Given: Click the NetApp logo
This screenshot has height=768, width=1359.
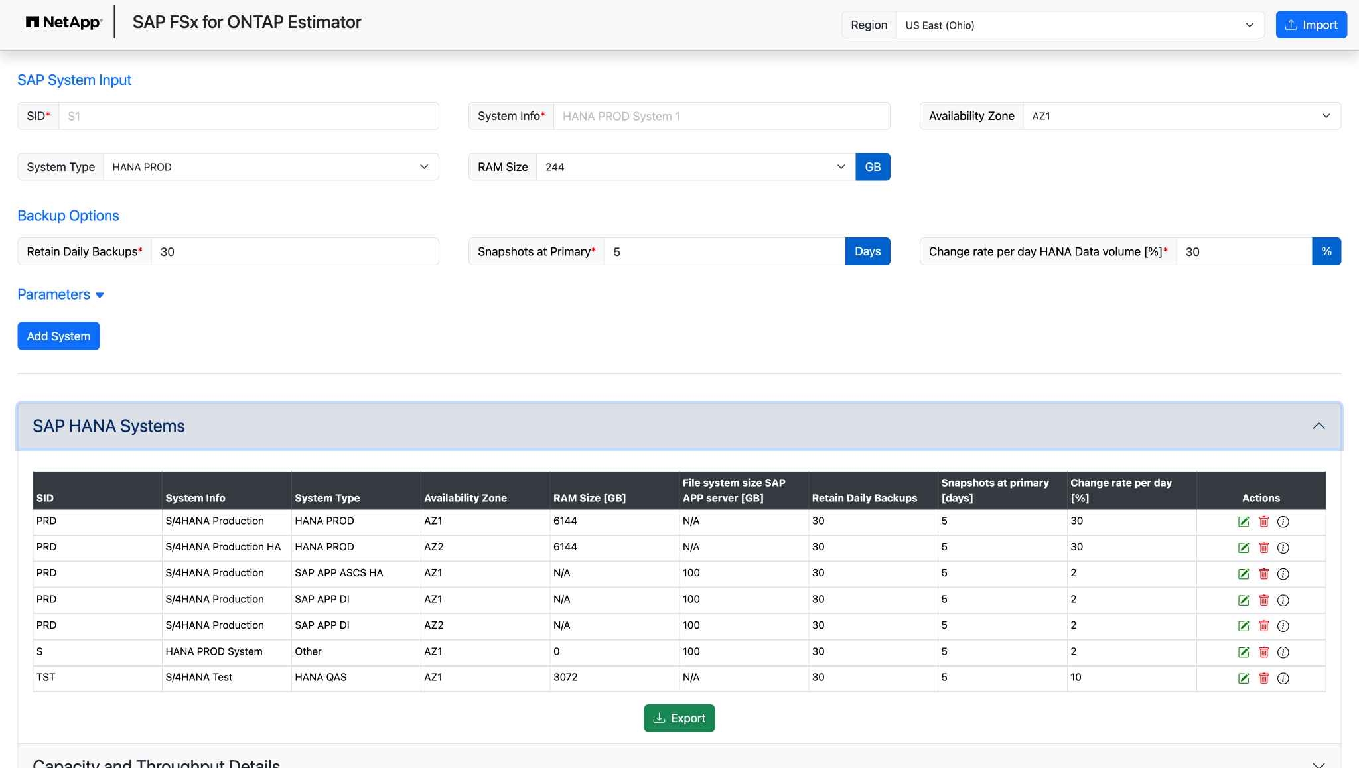Looking at the screenshot, I should tap(64, 22).
